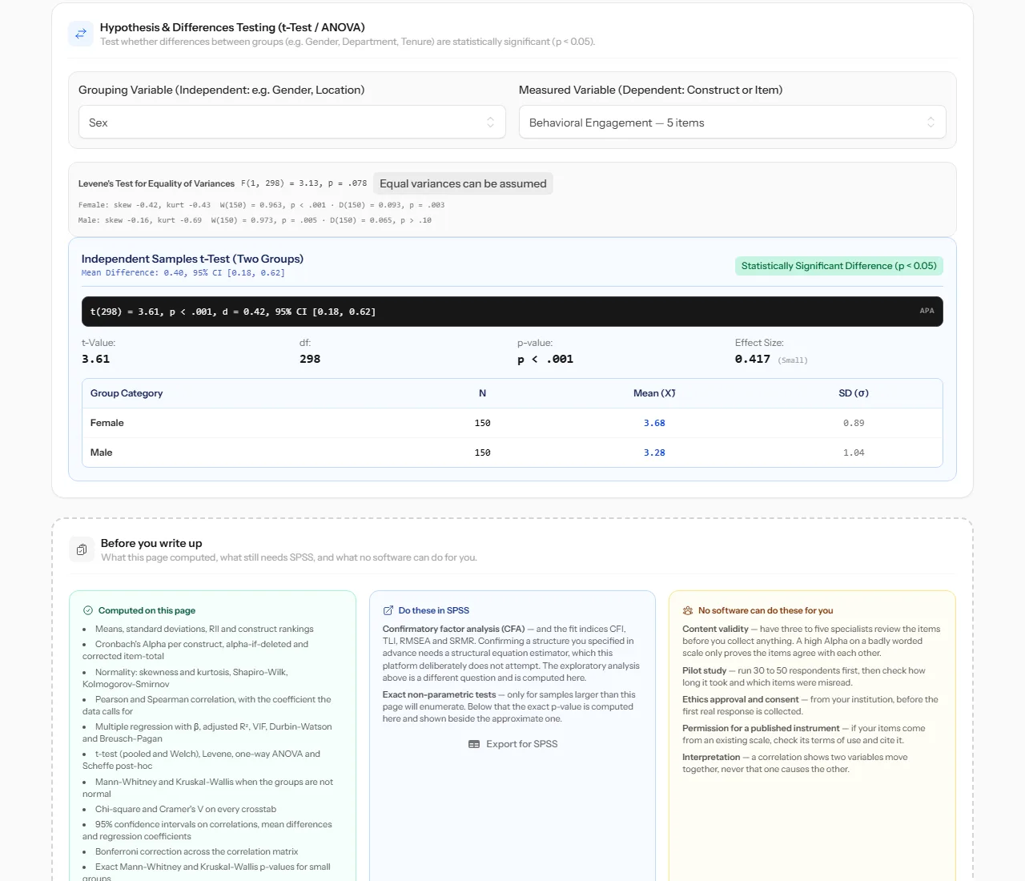Click the people icon beside No software can do these

click(x=688, y=610)
